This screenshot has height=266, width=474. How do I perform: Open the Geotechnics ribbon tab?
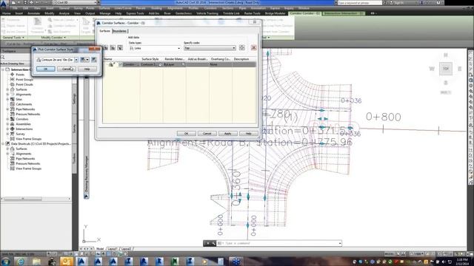click(x=184, y=13)
